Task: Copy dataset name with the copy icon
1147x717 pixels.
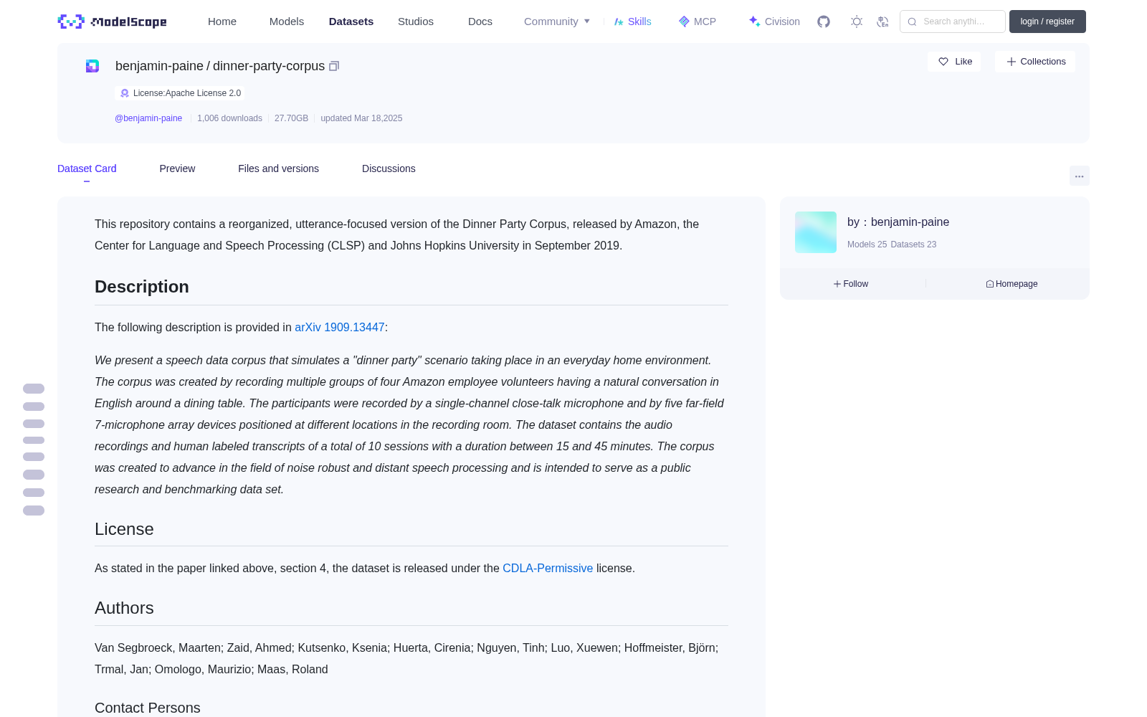Action: click(334, 66)
